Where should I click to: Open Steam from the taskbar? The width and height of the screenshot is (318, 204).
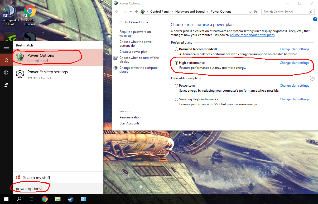[x=70, y=199]
